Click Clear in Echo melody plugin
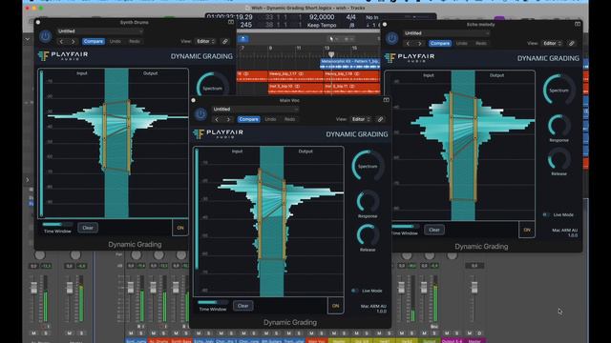The width and height of the screenshot is (611, 343). click(x=434, y=230)
